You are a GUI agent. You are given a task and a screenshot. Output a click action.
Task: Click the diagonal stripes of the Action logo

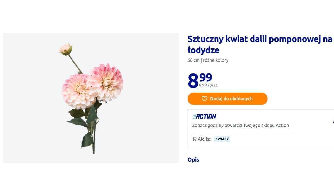click(194, 116)
